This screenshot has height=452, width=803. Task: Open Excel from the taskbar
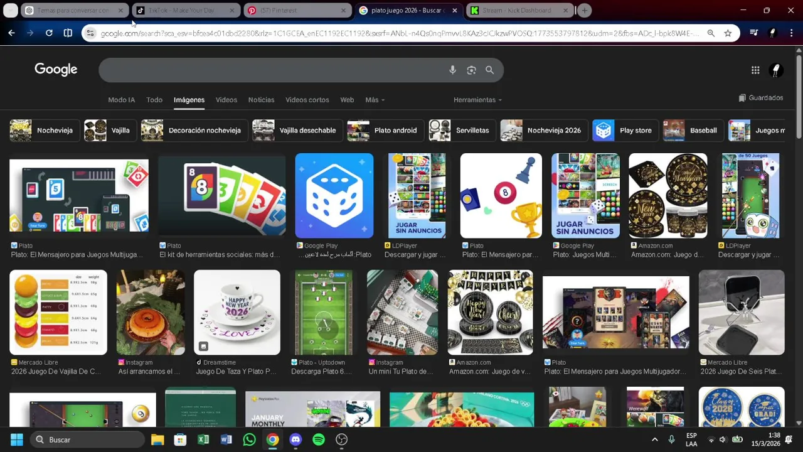click(203, 439)
